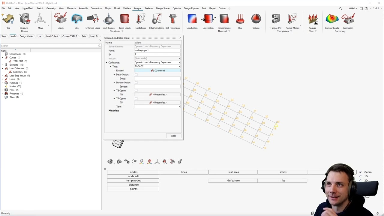Open the Convection tool
Screen dimensions: 384x216
pyautogui.click(x=208, y=22)
